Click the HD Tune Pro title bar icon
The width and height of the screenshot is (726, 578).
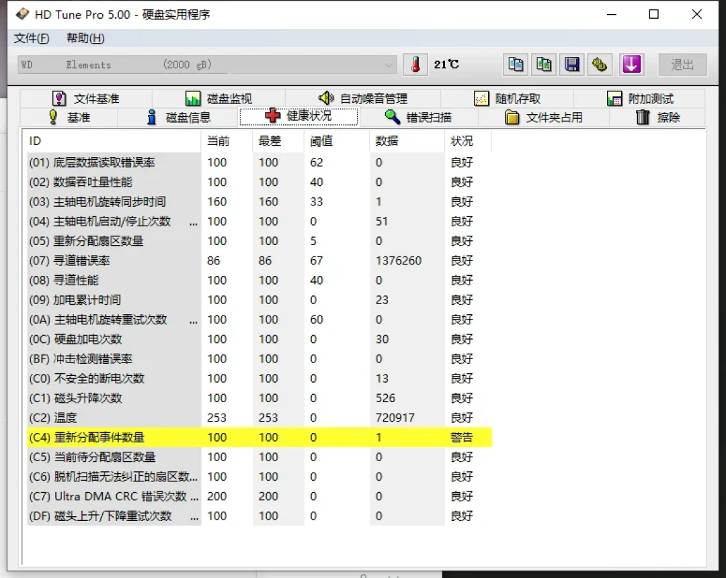(22, 14)
